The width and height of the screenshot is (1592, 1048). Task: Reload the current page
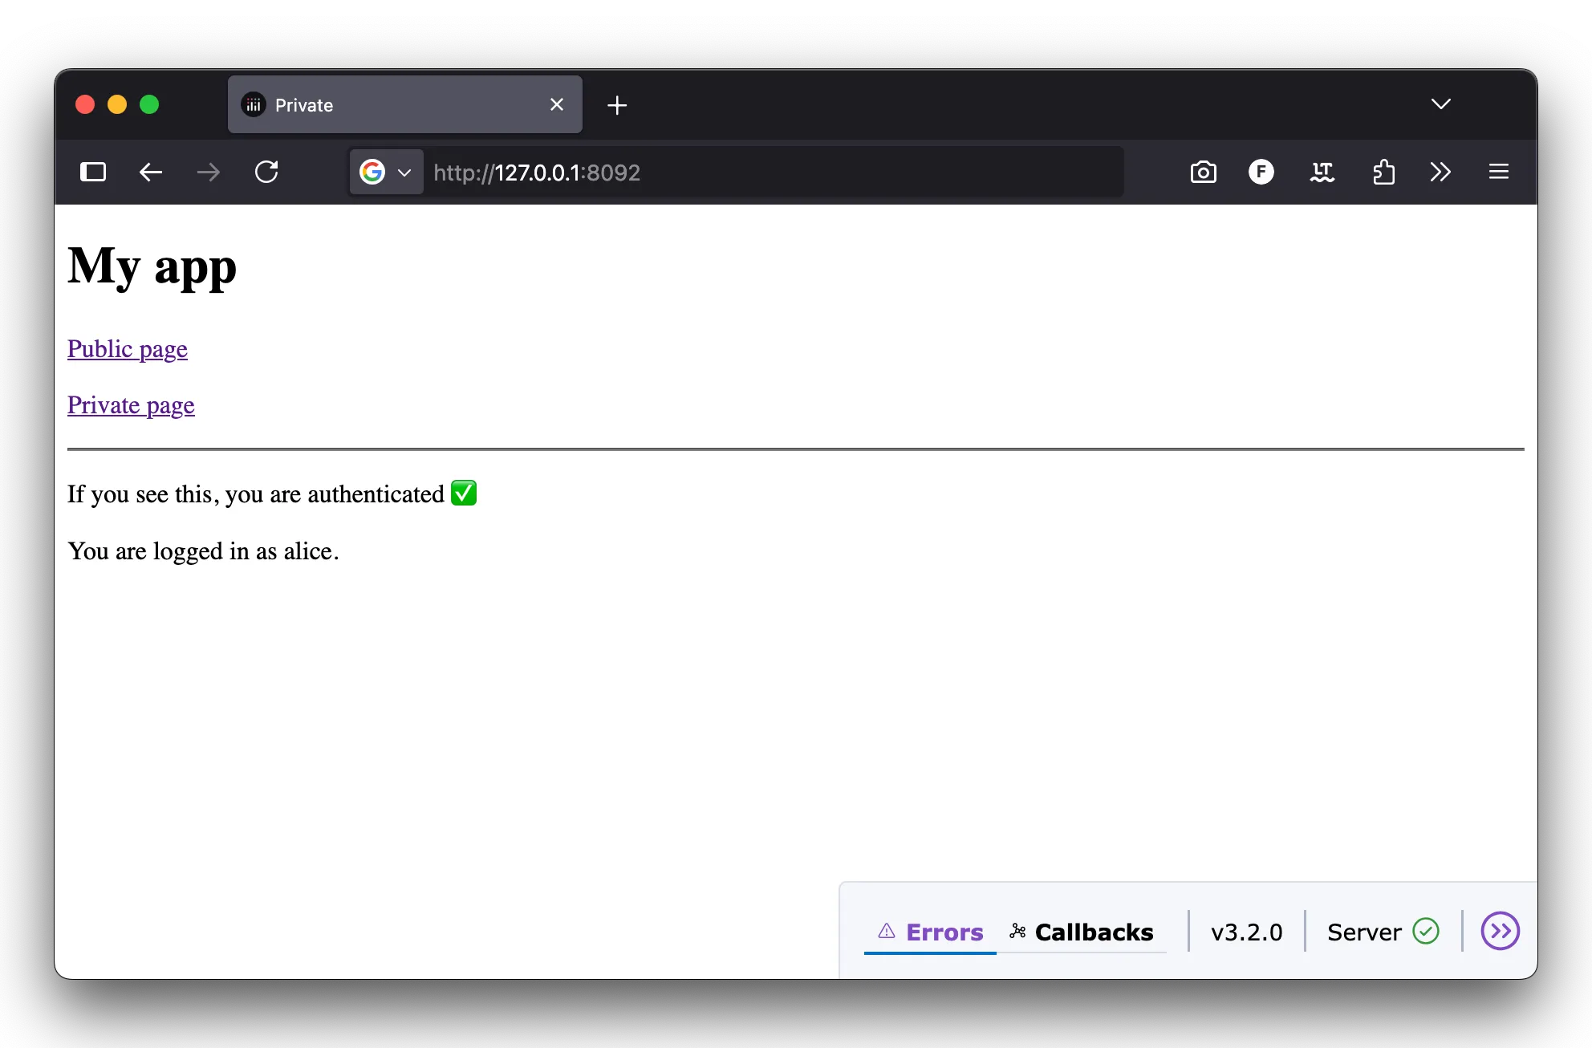tap(267, 172)
